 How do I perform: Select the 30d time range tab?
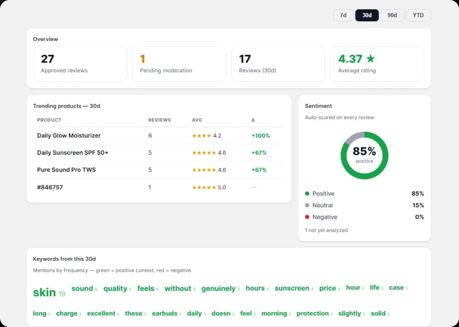pyautogui.click(x=367, y=15)
